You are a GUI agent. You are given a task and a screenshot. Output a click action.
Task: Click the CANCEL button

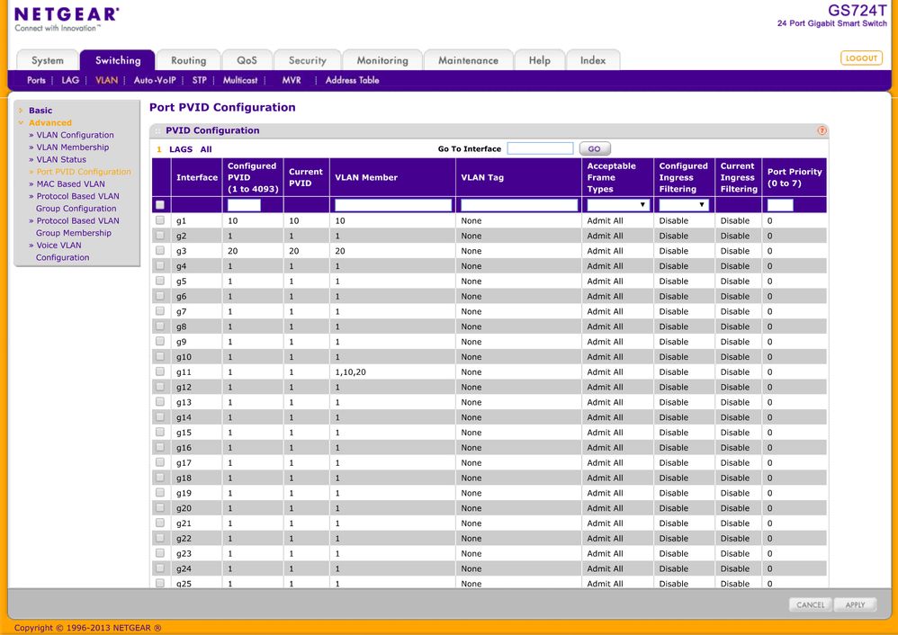(811, 604)
